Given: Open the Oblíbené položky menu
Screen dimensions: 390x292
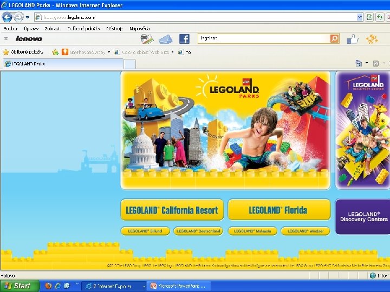Looking at the screenshot, I should (x=84, y=29).
